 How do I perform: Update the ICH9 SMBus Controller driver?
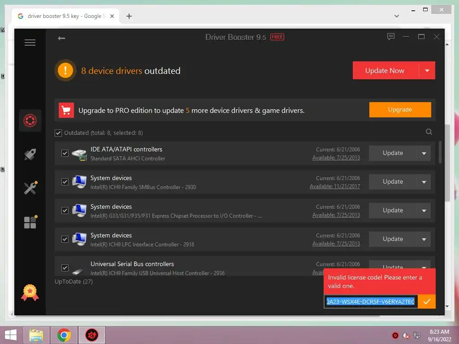[x=393, y=182]
